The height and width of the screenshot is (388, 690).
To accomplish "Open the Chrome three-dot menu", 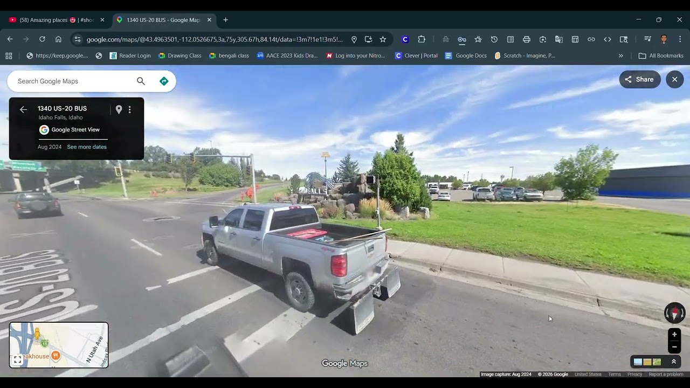I will point(680,39).
